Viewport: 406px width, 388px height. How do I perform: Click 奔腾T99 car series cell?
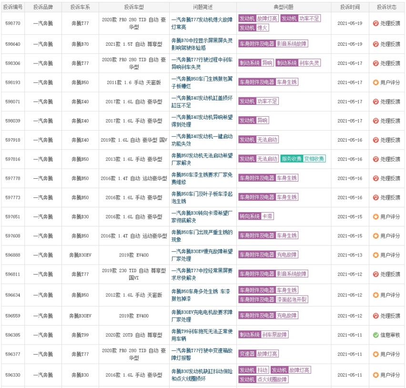(x=80, y=335)
